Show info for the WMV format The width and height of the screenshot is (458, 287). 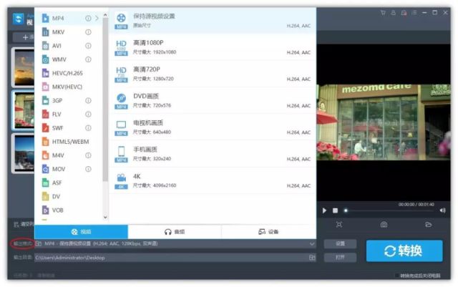tap(88, 59)
